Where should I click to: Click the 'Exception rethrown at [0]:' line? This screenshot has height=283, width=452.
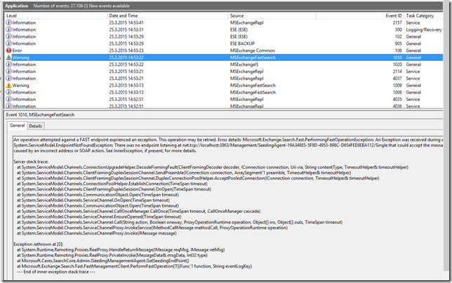39,244
